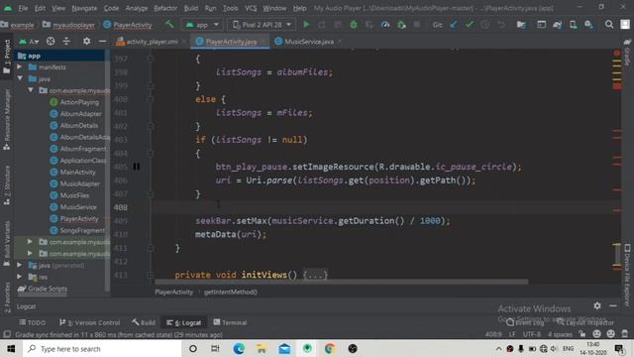Screen dimensions: 634x357
Task: Click the Make Project hammer icon
Action: click(169, 24)
